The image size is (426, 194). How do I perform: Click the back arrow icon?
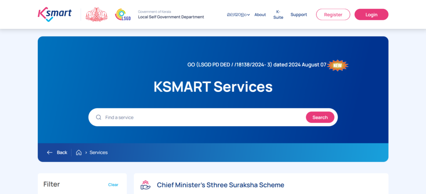(50, 152)
